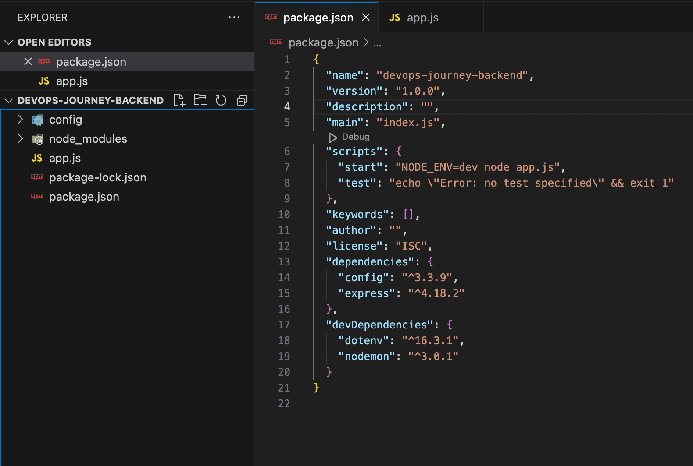This screenshot has height=466, width=693.
Task: Click npm icon beside package.json in tree
Action: click(x=37, y=196)
